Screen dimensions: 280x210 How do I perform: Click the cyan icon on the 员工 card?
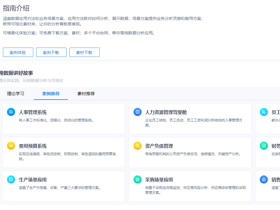(x=264, y=112)
